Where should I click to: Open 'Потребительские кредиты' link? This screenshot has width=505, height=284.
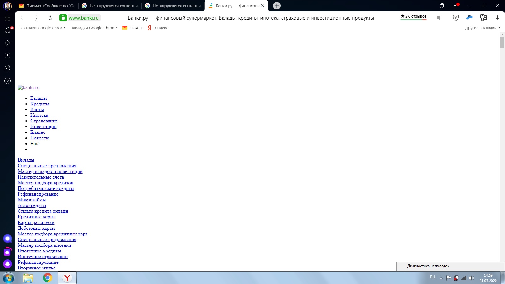[x=46, y=188]
